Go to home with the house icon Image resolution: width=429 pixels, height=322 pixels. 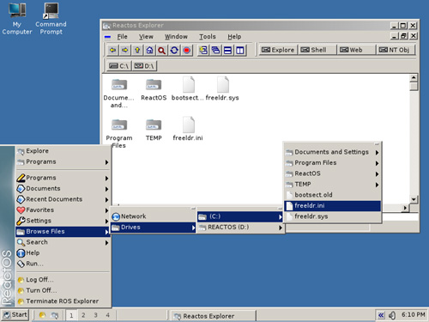pyautogui.click(x=149, y=51)
